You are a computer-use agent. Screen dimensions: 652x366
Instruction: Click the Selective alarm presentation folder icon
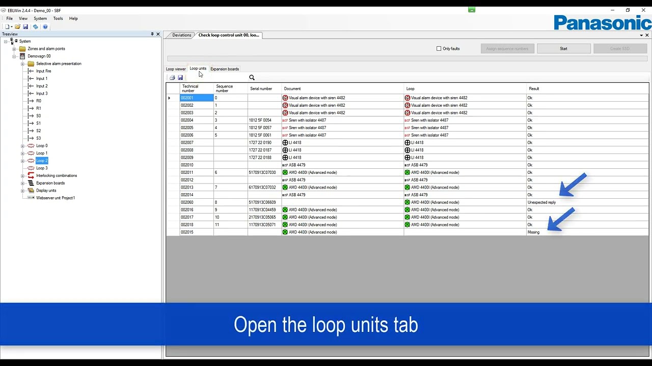click(x=31, y=64)
